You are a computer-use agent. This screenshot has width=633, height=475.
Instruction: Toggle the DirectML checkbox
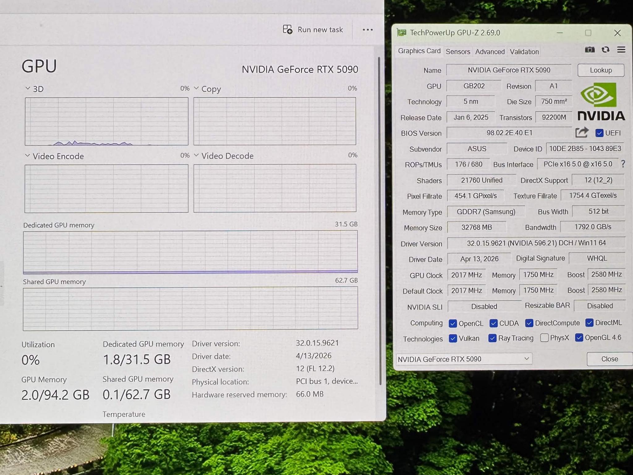point(589,323)
